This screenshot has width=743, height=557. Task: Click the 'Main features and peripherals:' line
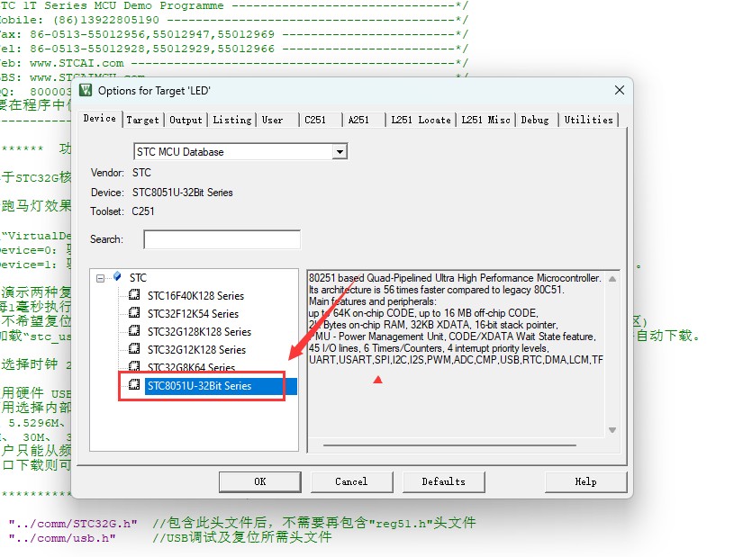coord(373,301)
